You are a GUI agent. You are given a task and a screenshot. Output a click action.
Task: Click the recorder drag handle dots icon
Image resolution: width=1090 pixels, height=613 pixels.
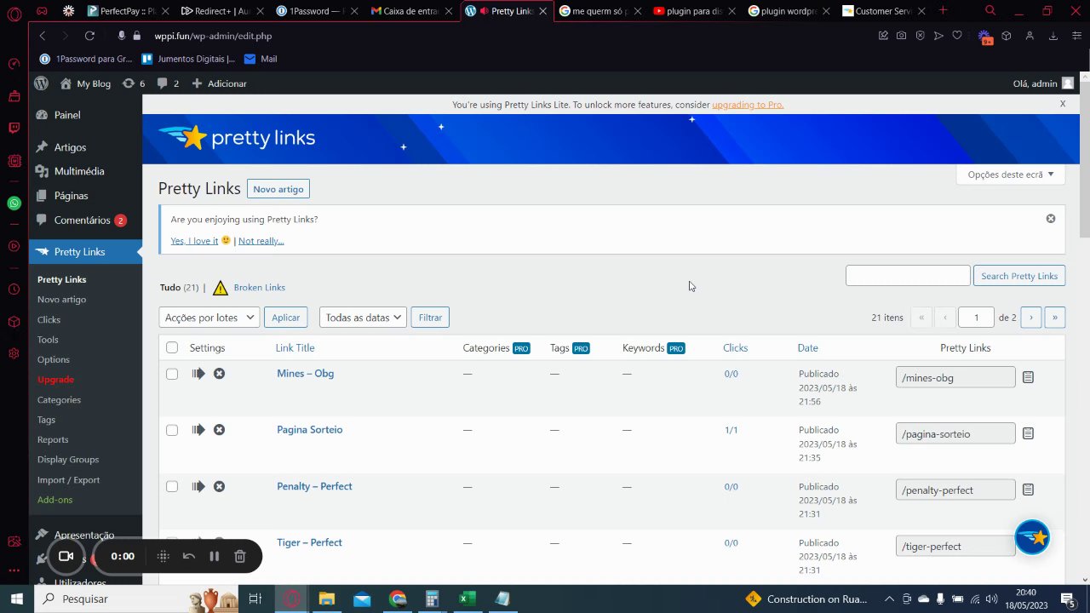coord(163,556)
